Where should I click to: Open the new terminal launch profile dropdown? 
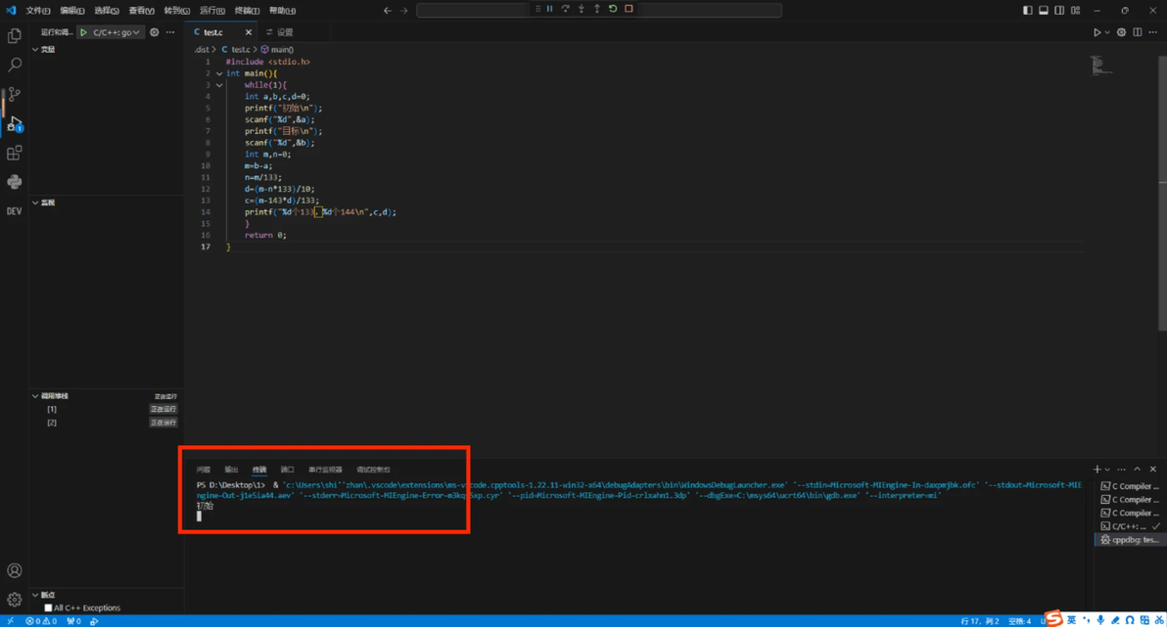tap(1107, 470)
